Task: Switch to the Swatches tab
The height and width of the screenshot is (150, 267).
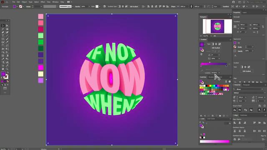Action: (203, 77)
